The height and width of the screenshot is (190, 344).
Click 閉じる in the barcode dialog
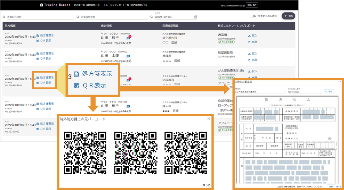[x=206, y=185]
